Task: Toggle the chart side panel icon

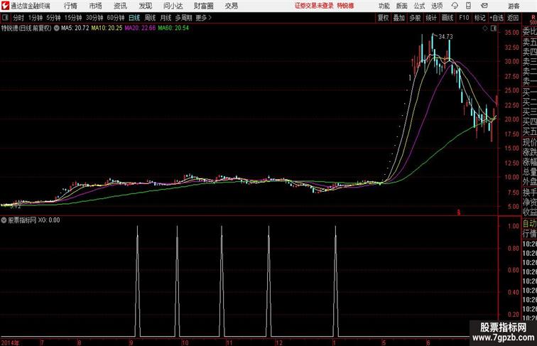Action: [x=494, y=28]
